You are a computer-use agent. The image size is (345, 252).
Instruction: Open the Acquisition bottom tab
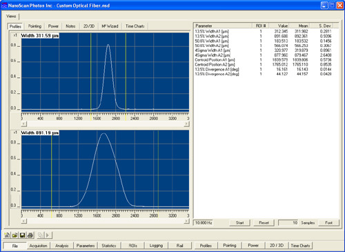(38, 246)
